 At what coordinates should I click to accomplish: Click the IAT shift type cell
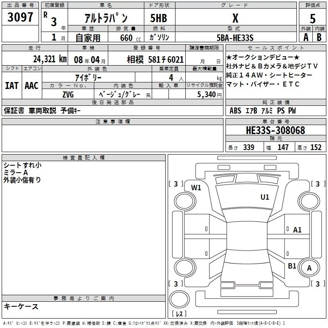(11, 86)
